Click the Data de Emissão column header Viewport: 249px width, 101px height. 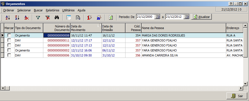114,28
